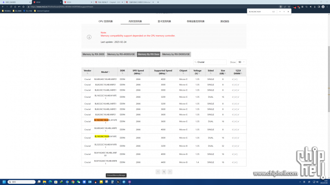Open the browser three-dot menu
This screenshot has width=330, height=185.
(x=327, y=7)
